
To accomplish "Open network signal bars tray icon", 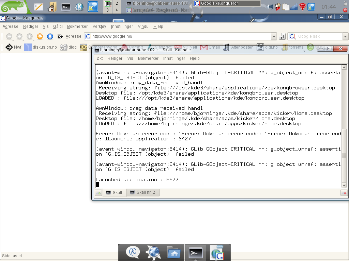I will point(294,7).
